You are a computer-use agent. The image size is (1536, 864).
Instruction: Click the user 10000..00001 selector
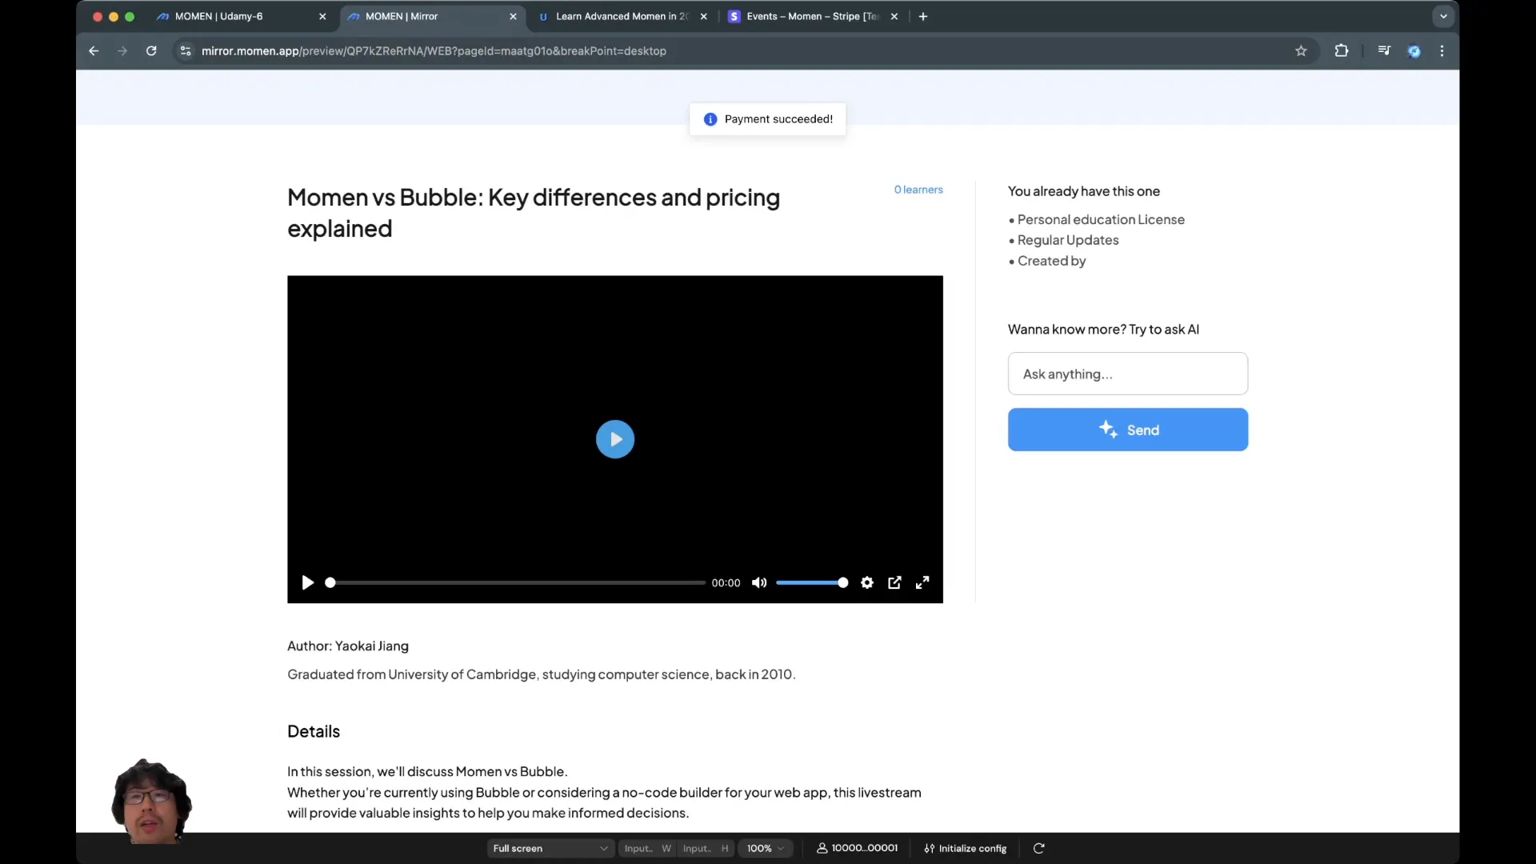click(x=857, y=848)
